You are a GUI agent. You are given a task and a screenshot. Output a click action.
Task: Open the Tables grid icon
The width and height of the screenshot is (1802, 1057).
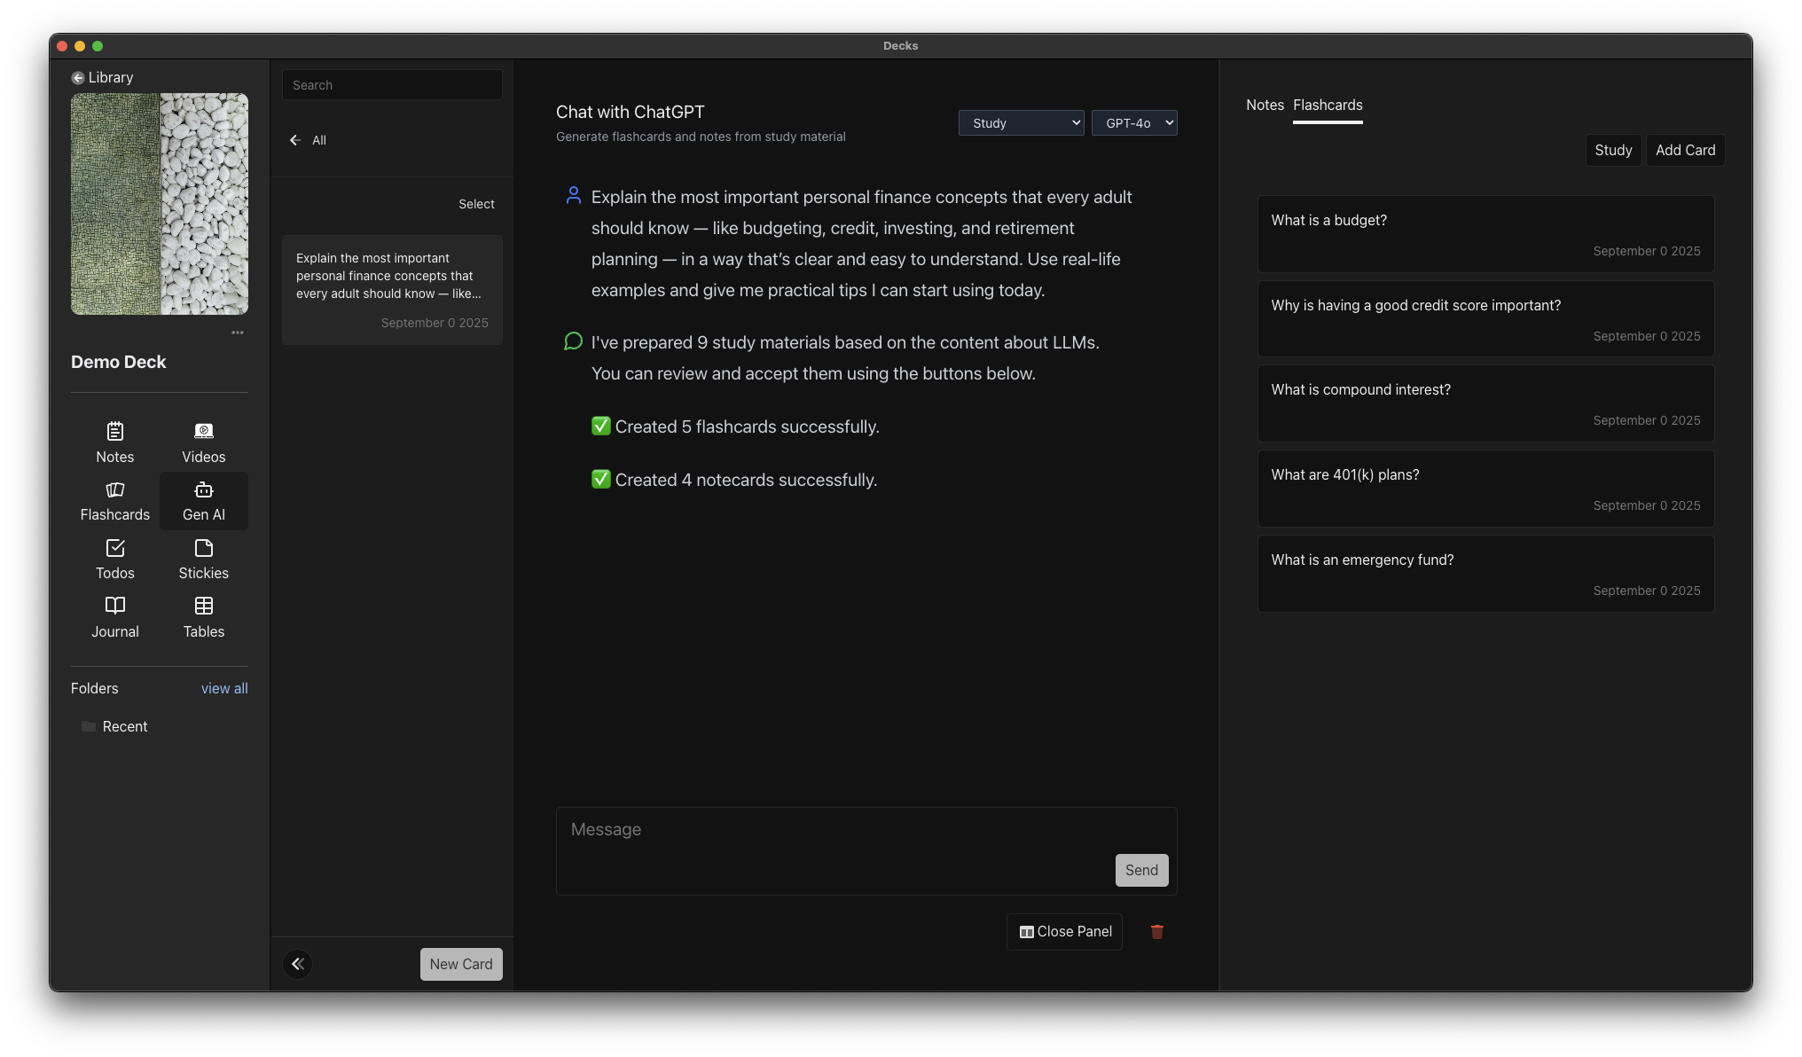coord(204,607)
